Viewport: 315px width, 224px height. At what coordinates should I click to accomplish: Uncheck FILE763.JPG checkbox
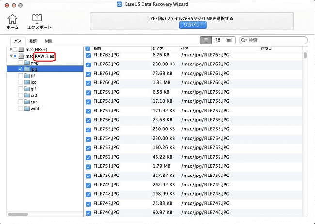pos(88,55)
